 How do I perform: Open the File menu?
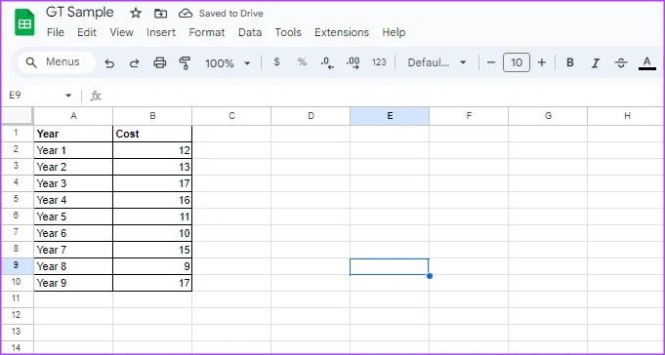pos(56,32)
